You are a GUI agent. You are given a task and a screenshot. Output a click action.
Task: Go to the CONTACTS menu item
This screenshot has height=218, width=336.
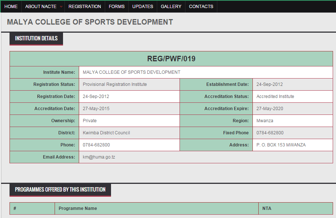tap(201, 7)
